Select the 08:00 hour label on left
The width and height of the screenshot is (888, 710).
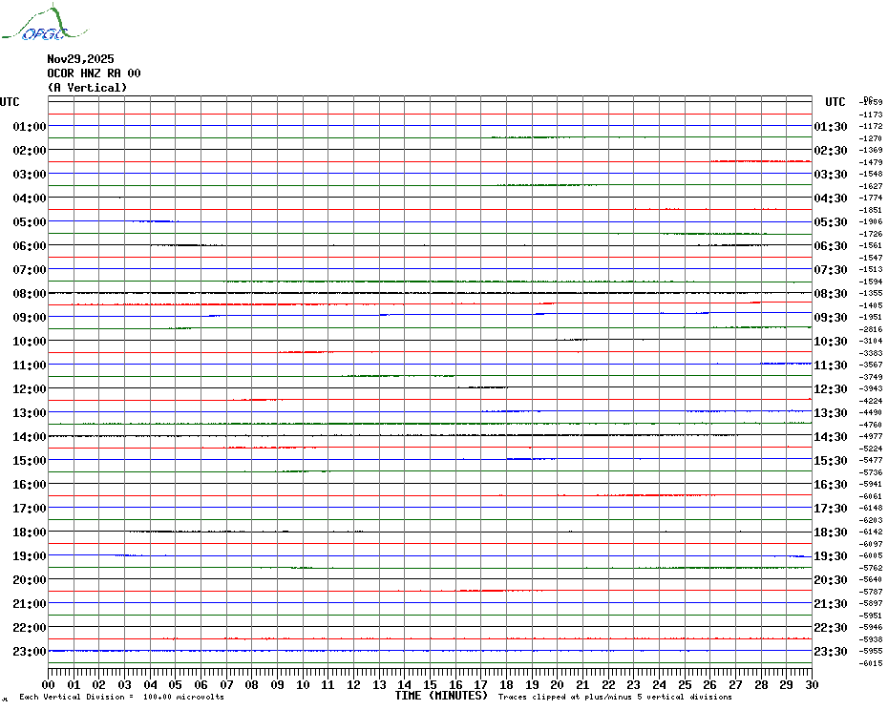[30, 294]
